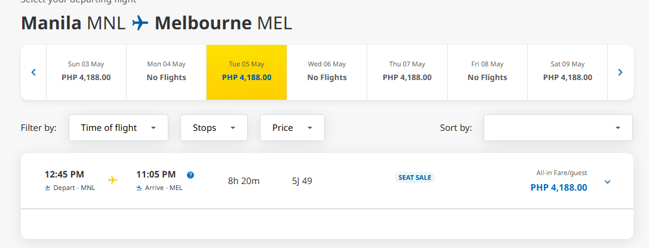649x248 pixels.
Task: Click the SEAT SALE badge
Action: (415, 177)
